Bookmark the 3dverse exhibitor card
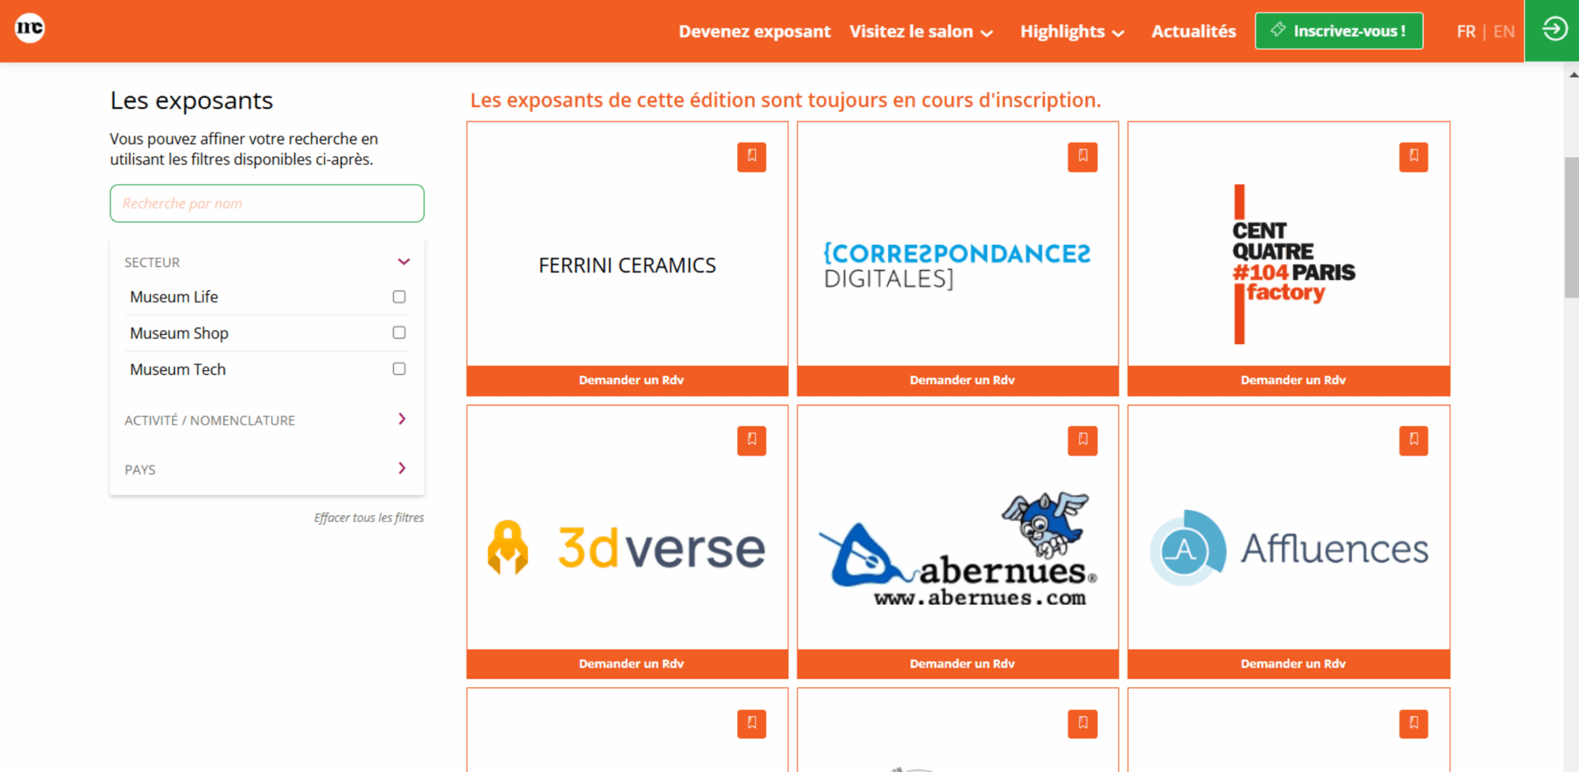The height and width of the screenshot is (772, 1579). [x=751, y=440]
